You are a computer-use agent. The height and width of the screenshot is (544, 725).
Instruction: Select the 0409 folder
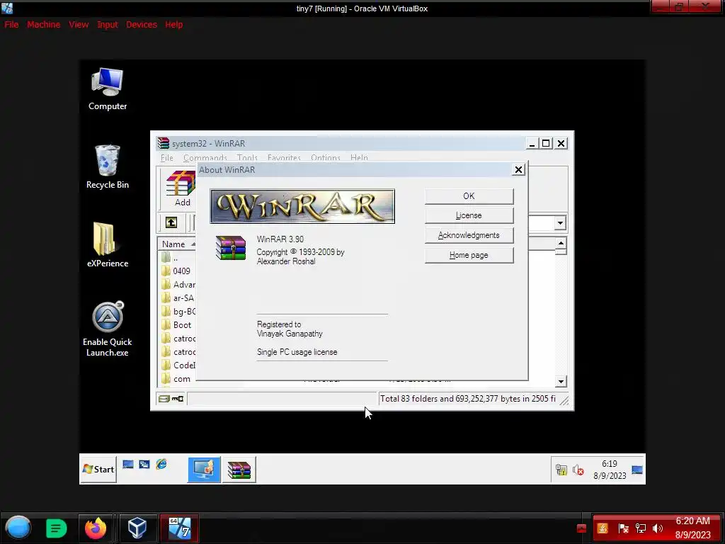pyautogui.click(x=181, y=271)
